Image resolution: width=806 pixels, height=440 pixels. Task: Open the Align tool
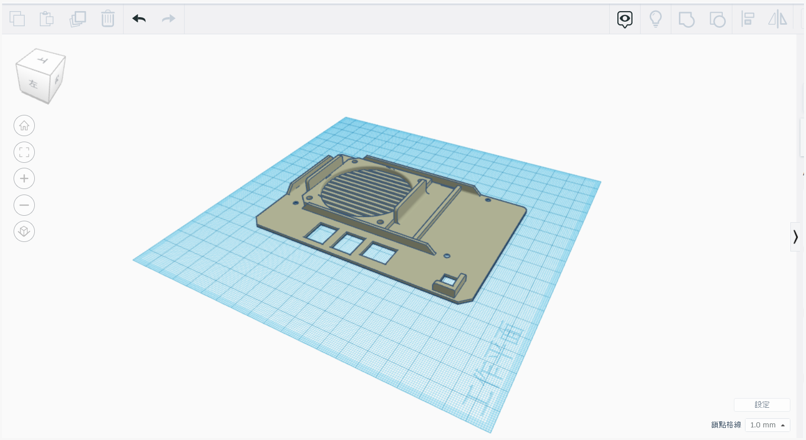click(747, 19)
